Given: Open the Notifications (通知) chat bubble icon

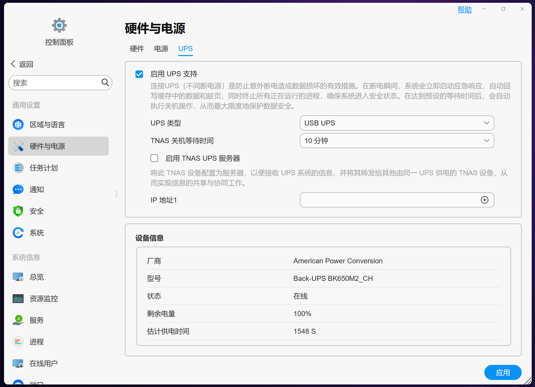Looking at the screenshot, I should click(x=18, y=189).
